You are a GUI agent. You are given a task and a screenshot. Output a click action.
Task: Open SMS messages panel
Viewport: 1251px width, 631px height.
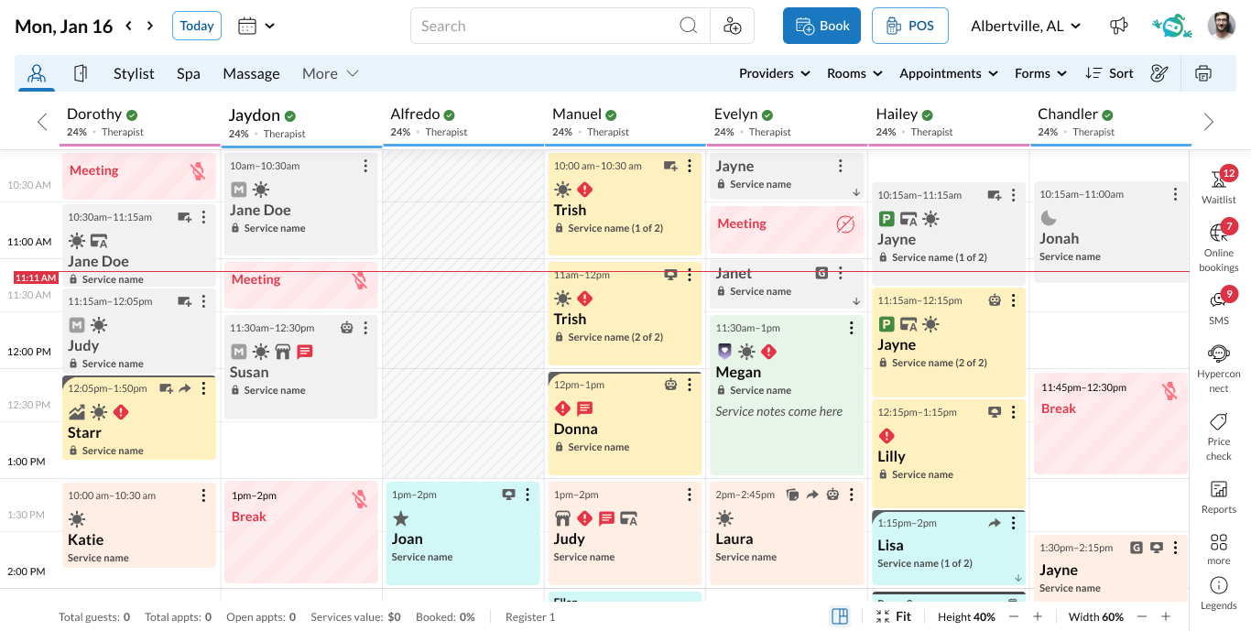coord(1218,306)
